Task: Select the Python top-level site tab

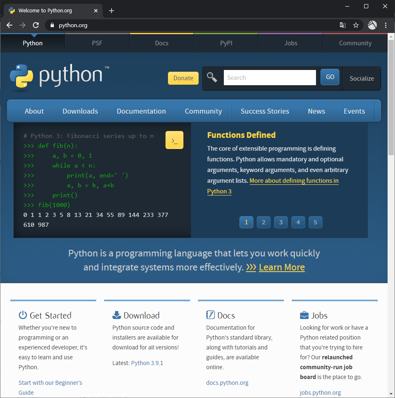Action: coord(33,43)
